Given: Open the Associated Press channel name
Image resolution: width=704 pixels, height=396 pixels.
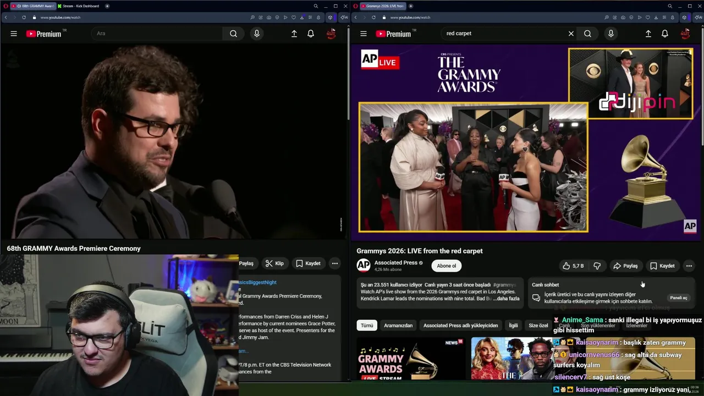Looking at the screenshot, I should click(x=396, y=263).
